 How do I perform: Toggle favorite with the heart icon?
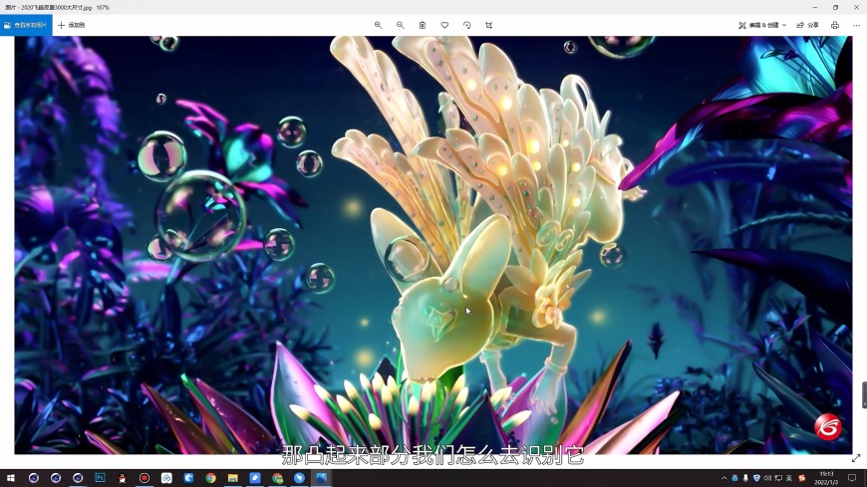444,25
